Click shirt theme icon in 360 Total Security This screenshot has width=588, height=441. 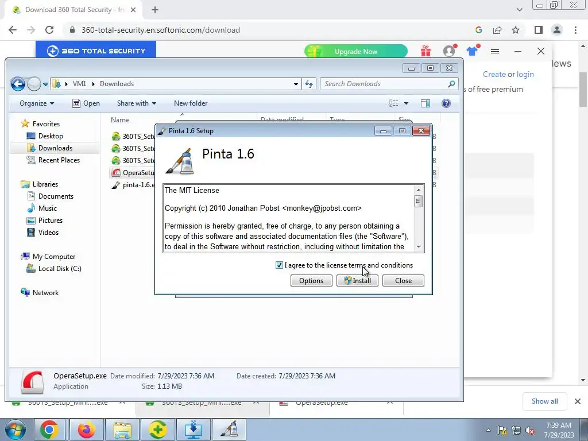(472, 51)
